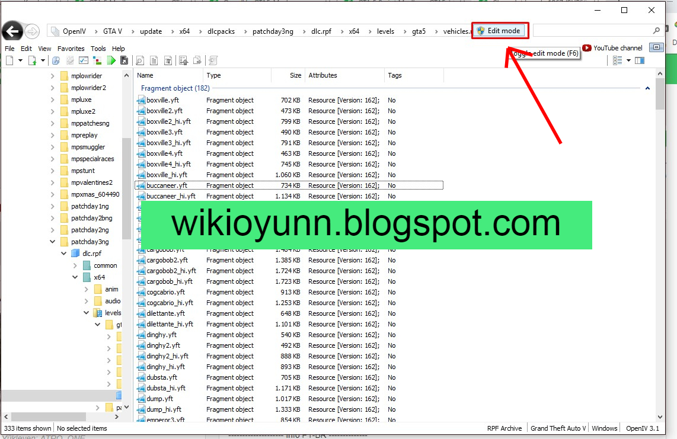This screenshot has height=439, width=677.
Task: Click the greyed-out edit grid toolbar icon
Action: [x=70, y=60]
